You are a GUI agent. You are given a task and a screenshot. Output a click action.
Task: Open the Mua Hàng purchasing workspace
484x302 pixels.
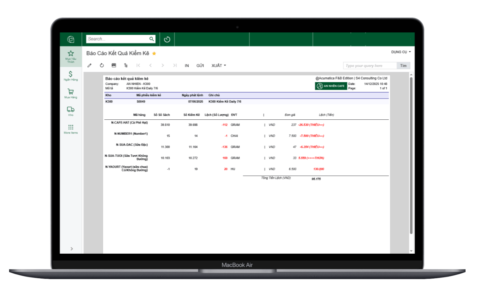[71, 94]
